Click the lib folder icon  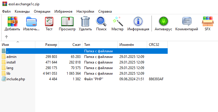4,73
